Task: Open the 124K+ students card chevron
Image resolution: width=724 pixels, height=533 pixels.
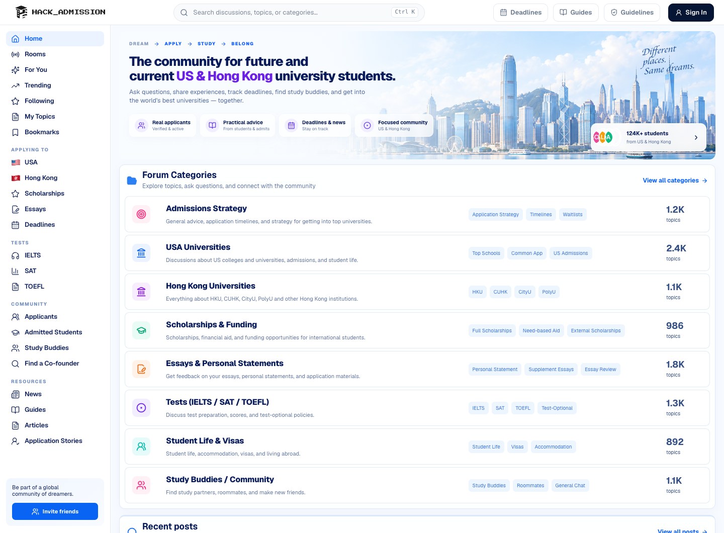Action: 696,137
